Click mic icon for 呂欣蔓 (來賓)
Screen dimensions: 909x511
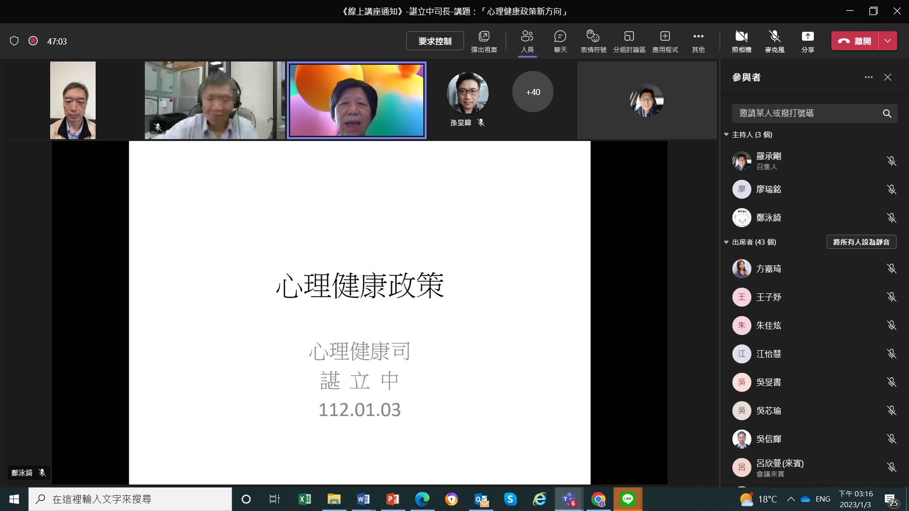pos(891,467)
